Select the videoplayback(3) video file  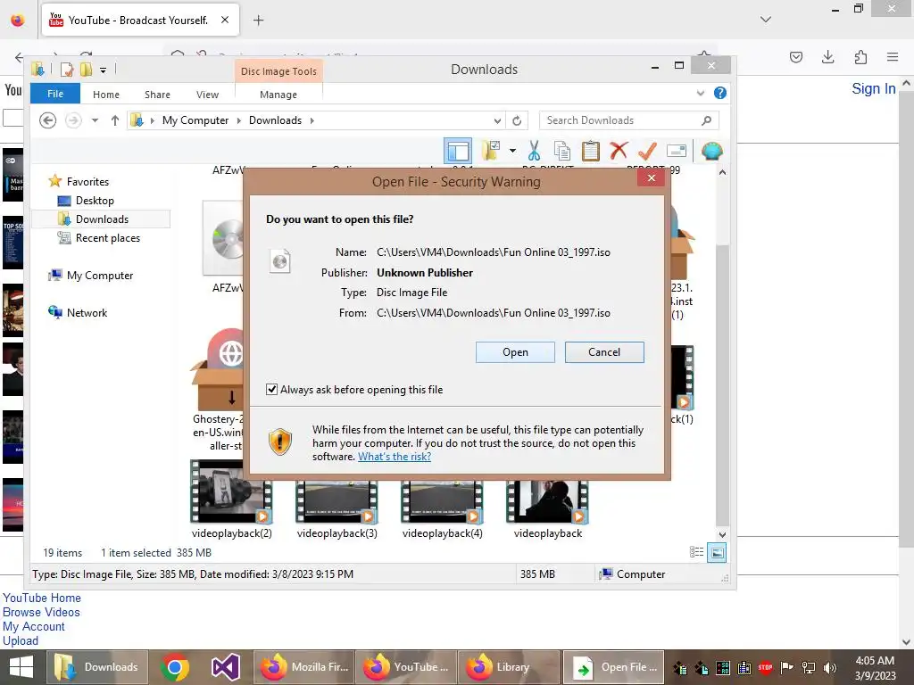[337, 507]
